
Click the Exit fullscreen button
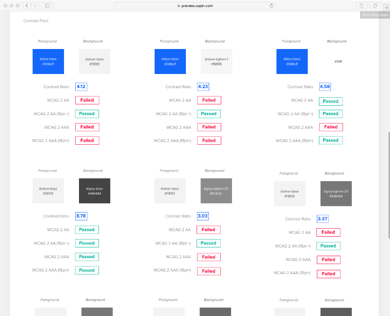375,15
